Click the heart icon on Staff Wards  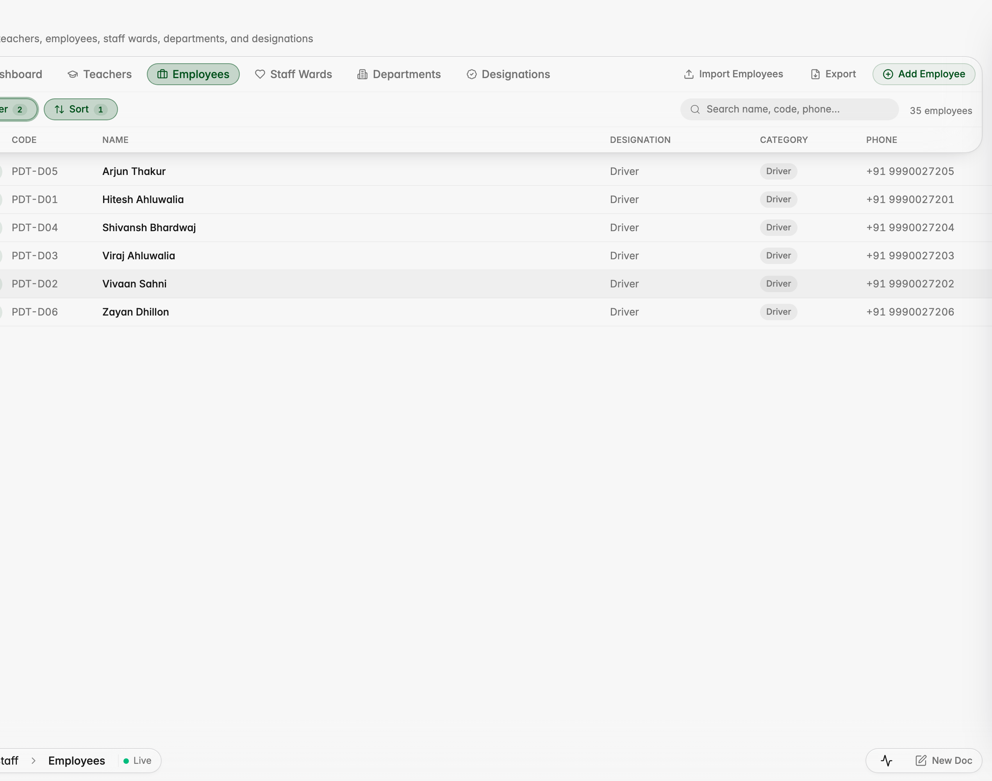pos(260,74)
